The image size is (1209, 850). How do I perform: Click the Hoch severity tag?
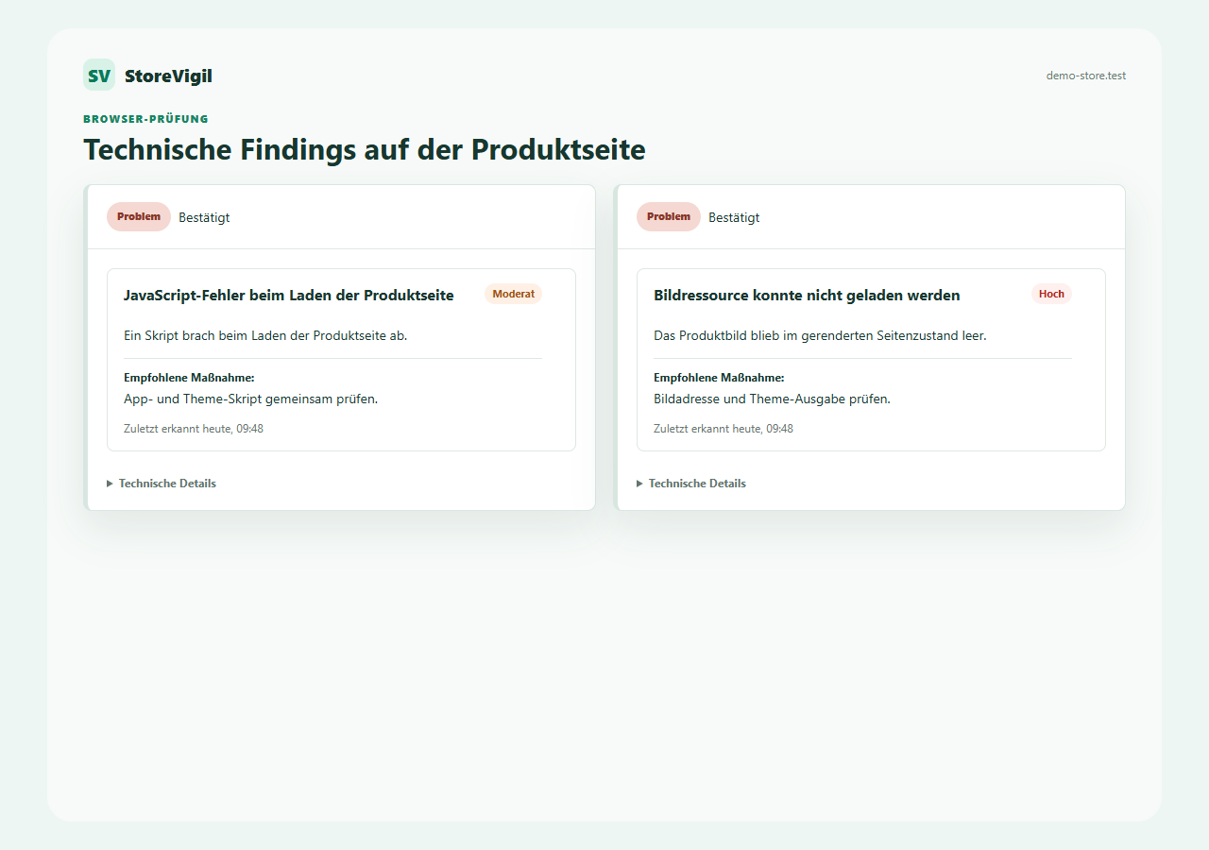pos(1051,295)
